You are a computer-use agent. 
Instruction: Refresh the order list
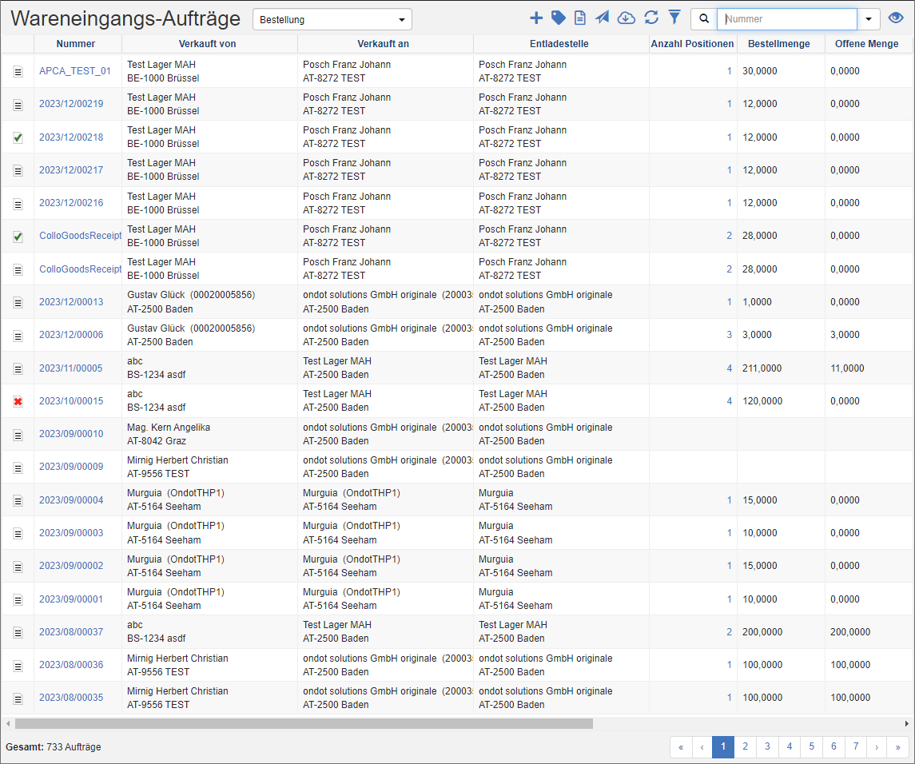(x=651, y=18)
